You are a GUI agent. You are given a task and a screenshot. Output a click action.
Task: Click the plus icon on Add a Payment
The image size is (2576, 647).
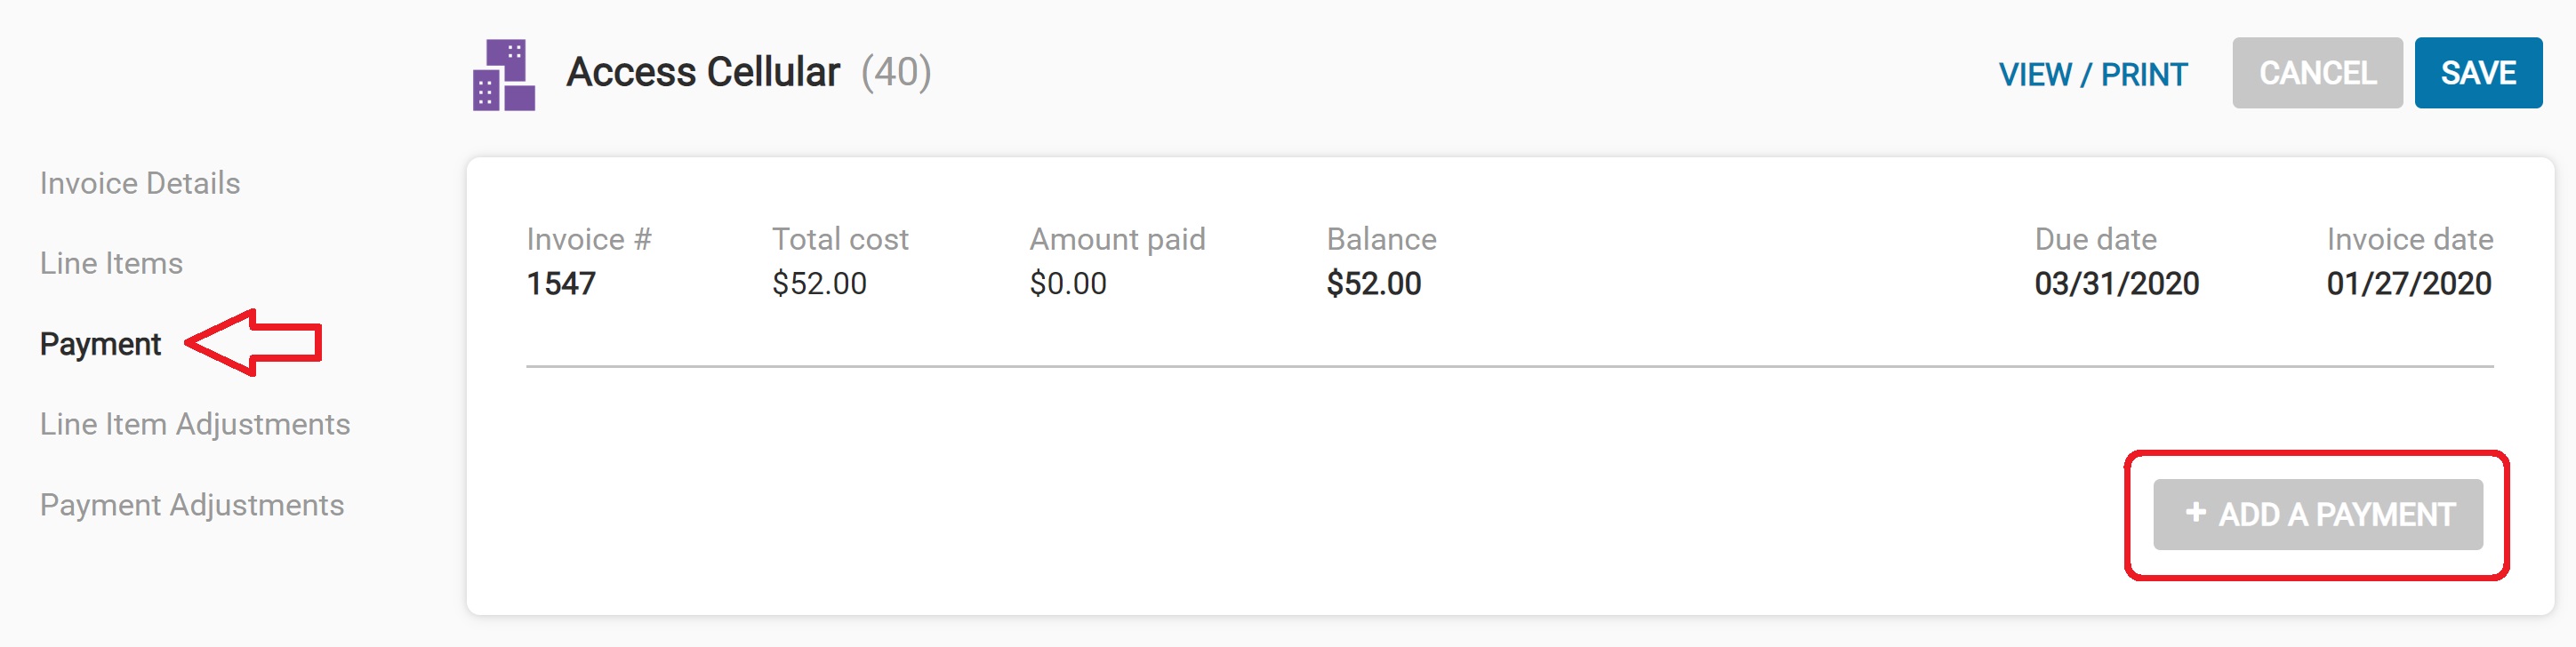[2195, 513]
